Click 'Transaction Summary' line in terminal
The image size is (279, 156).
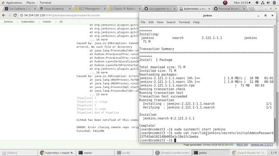pos(157,49)
